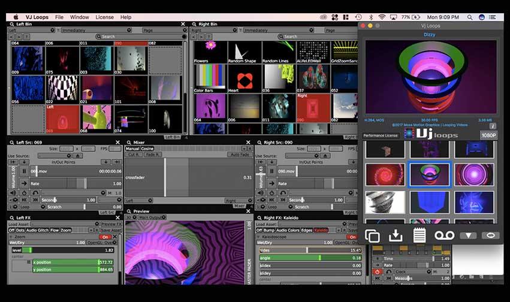Mute the Right Src speaker icon
510x302 pixels.
(x=261, y=193)
